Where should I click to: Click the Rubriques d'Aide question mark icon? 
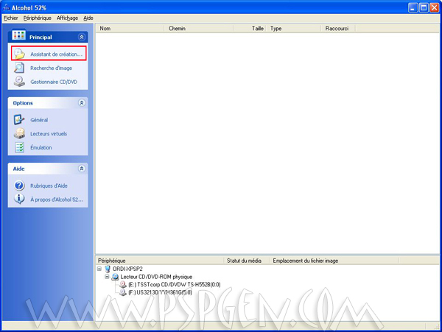pyautogui.click(x=19, y=186)
